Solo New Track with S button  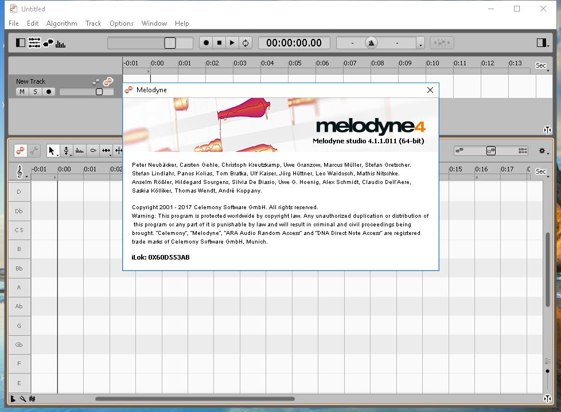(35, 92)
